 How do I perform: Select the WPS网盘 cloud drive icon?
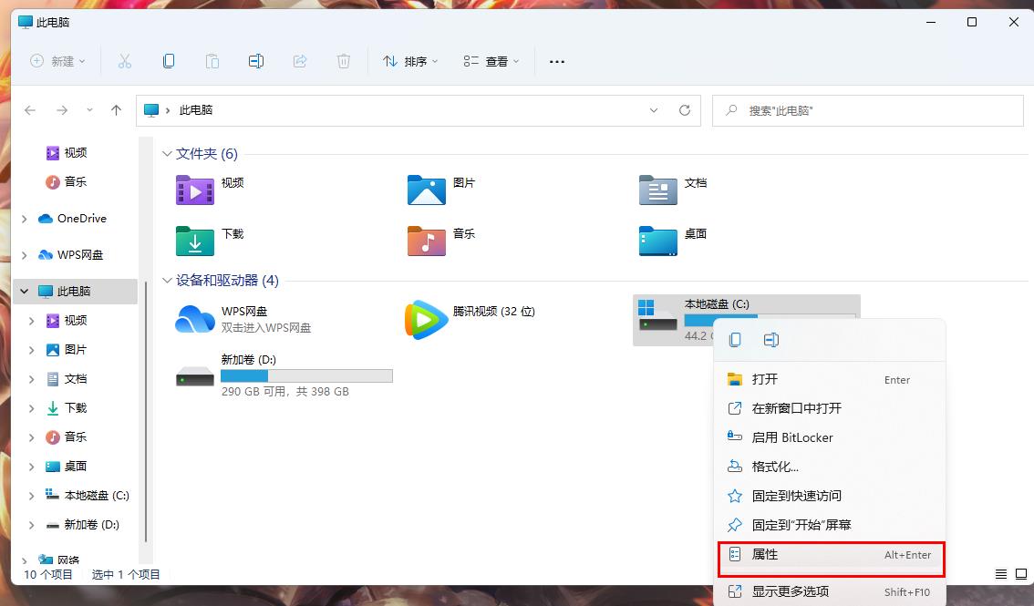point(195,320)
